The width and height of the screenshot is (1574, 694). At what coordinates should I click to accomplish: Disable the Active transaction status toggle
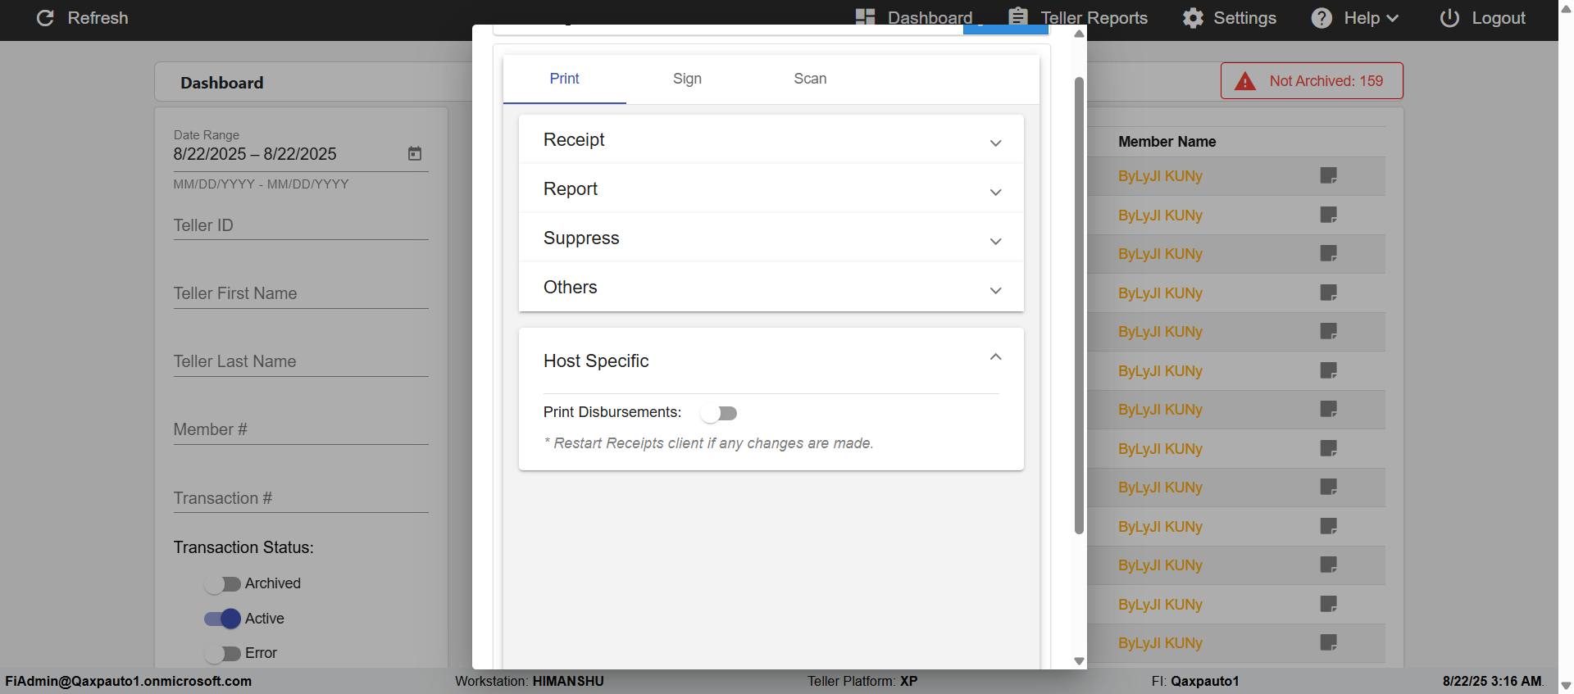click(x=222, y=619)
